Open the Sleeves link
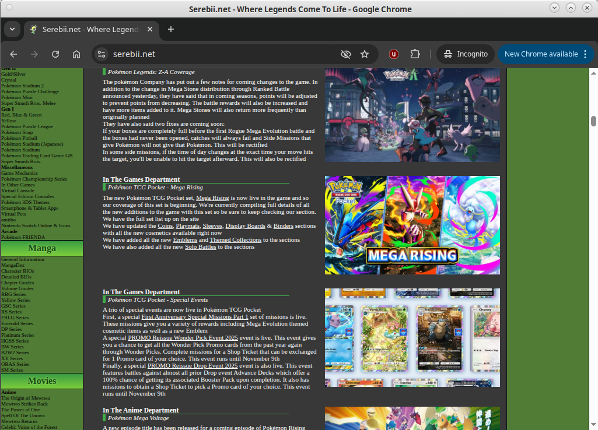The height and width of the screenshot is (430, 598). coord(212,226)
